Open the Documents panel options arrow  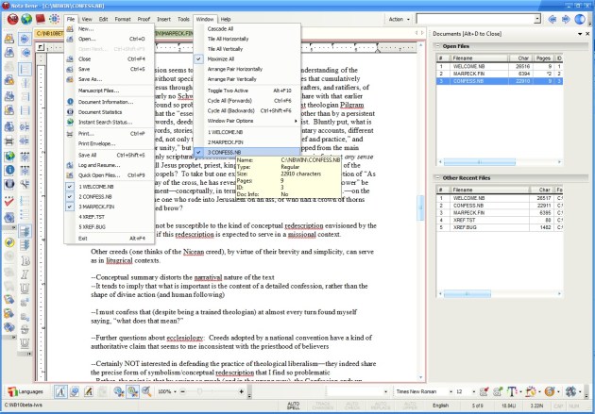tap(580, 34)
